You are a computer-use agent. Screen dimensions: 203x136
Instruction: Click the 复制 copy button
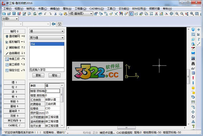coord(38,75)
